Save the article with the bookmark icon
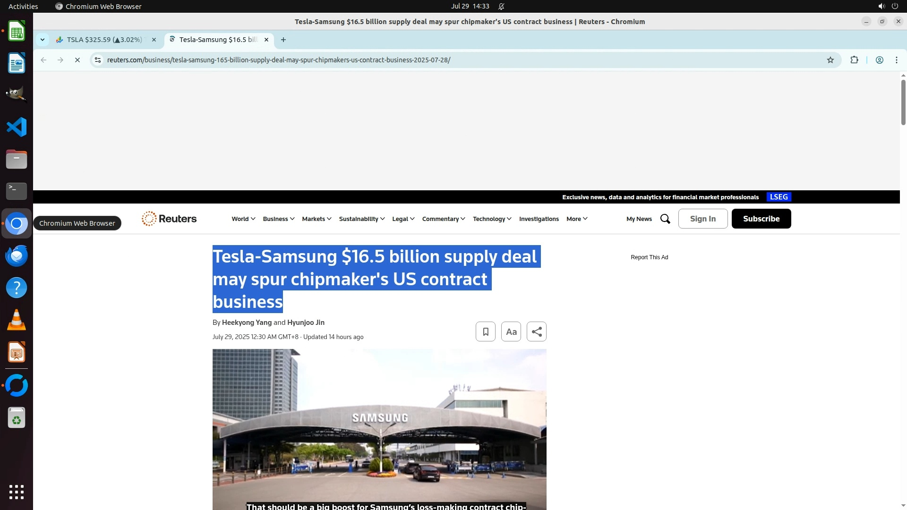 485,331
